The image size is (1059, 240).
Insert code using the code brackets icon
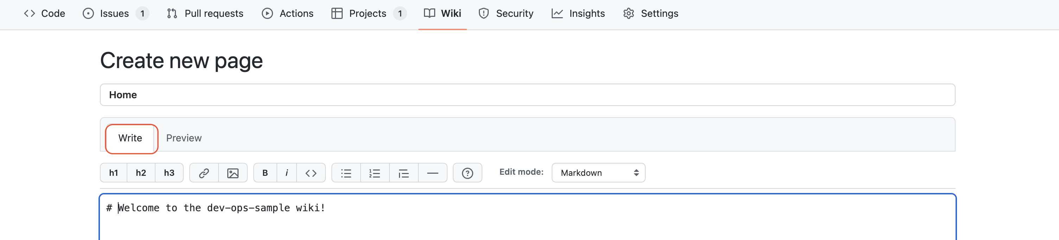[x=311, y=173]
